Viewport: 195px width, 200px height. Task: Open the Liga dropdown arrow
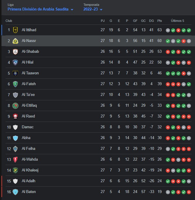pyautogui.click(x=72, y=10)
